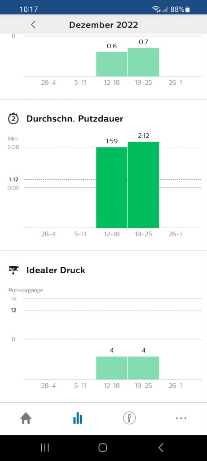This screenshot has height=461, width=207.
Task: Tap the Android recent apps button
Action: [44, 448]
